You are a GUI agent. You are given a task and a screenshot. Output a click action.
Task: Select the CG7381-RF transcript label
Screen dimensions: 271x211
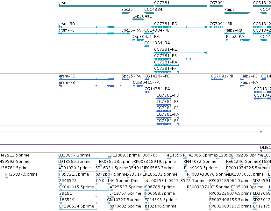[x=165, y=69]
